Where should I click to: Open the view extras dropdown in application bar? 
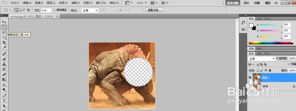129,3
